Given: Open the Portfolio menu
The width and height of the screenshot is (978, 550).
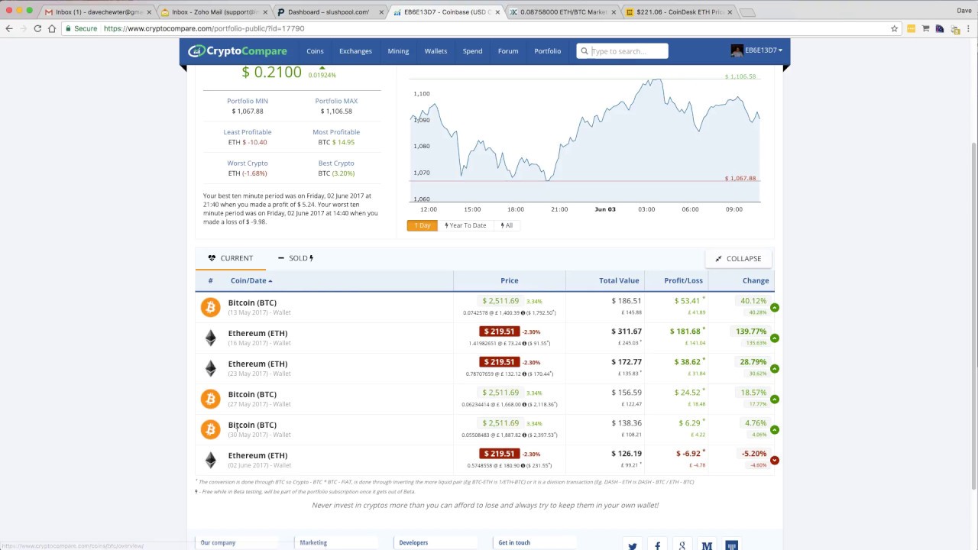Looking at the screenshot, I should [x=547, y=51].
